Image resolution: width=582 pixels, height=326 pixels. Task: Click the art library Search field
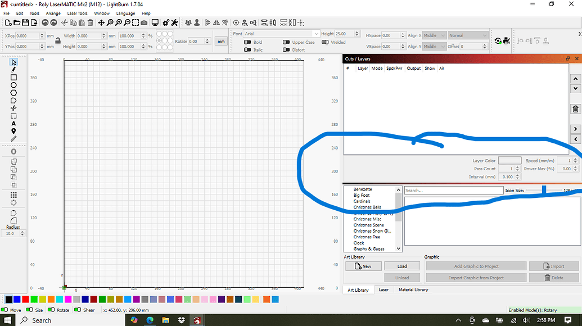pos(454,190)
